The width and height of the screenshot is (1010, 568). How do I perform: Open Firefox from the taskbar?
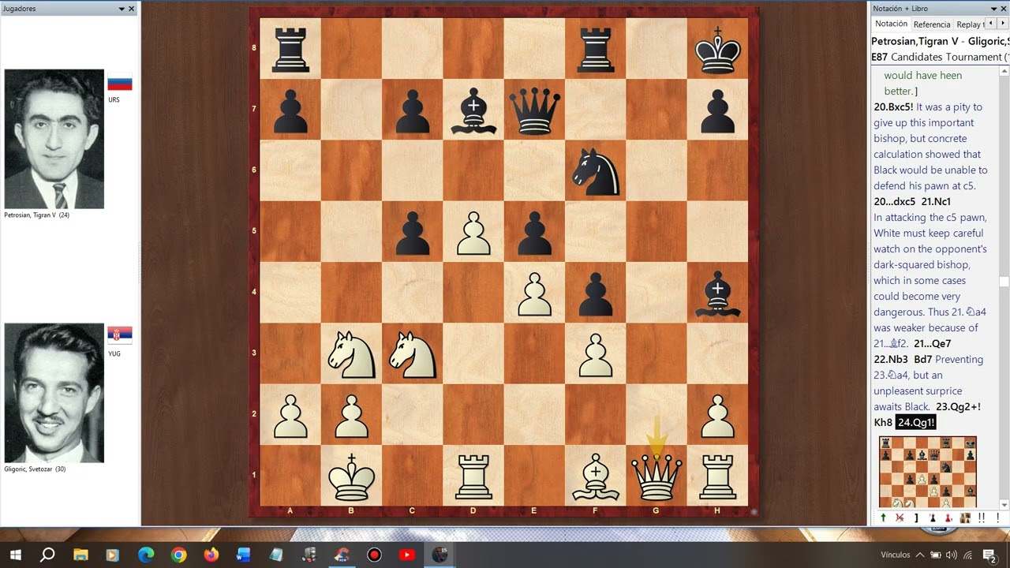(211, 555)
